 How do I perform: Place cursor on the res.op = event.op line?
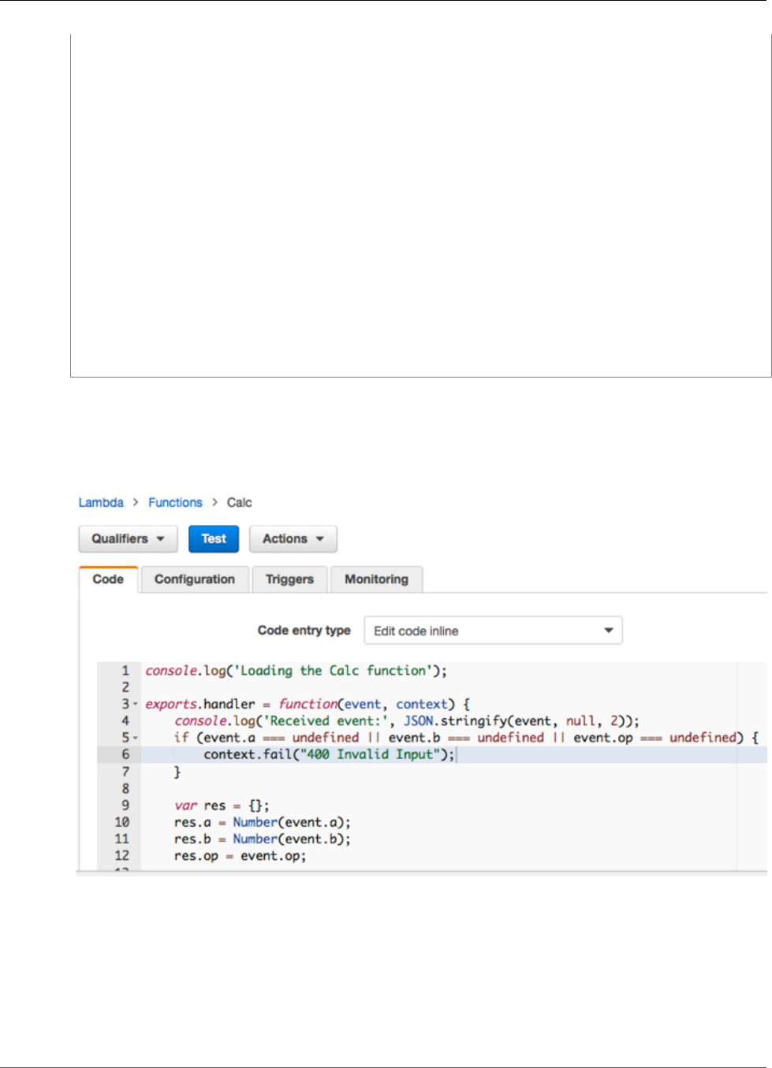tap(240, 856)
